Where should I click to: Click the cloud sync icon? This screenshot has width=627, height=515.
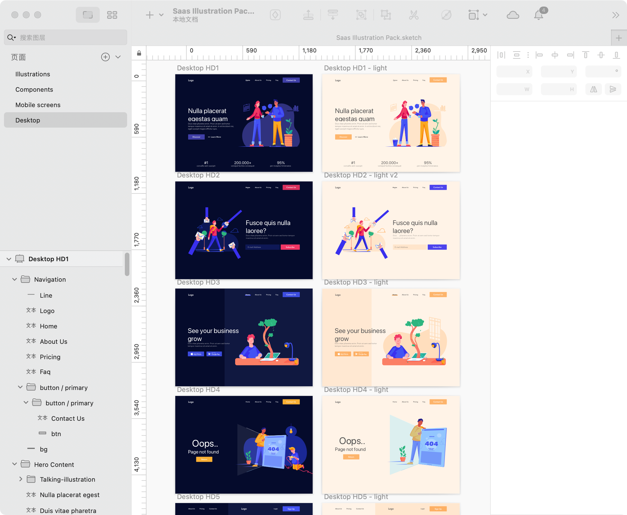513,15
